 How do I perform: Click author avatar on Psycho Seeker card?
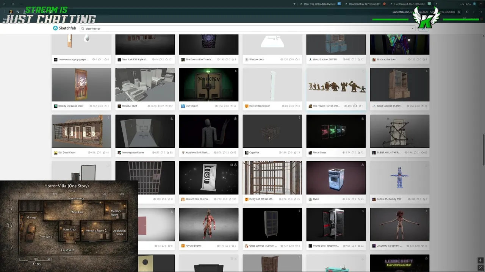(183, 246)
